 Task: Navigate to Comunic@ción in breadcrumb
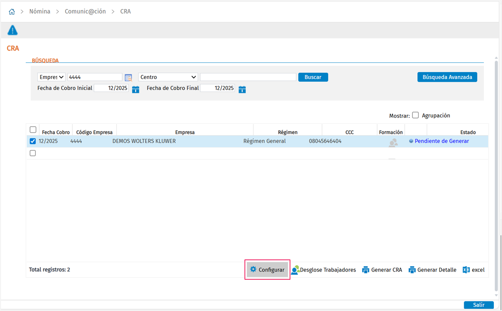(x=85, y=12)
